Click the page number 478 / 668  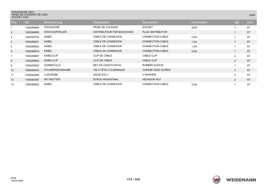(133, 179)
